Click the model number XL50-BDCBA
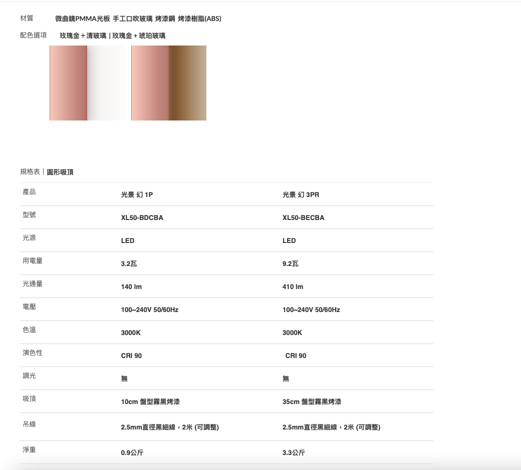 142,218
